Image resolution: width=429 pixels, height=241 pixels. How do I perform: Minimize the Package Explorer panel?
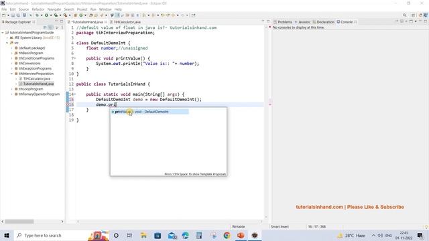56,21
